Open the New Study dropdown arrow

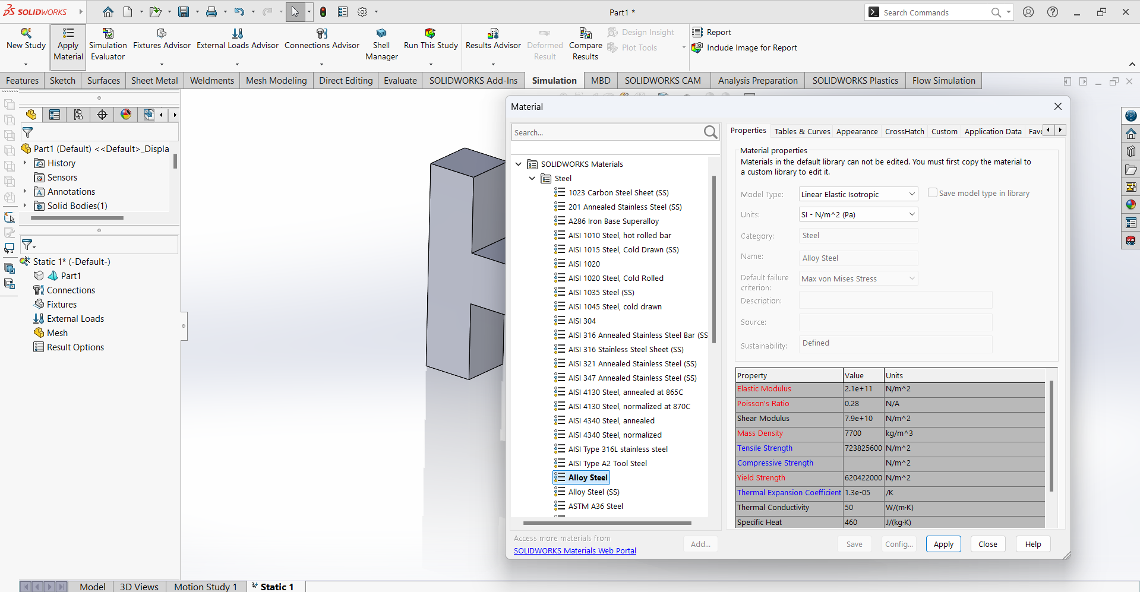[26, 64]
